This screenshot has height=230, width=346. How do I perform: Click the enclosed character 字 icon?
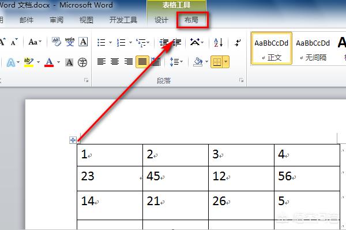pos(82,62)
